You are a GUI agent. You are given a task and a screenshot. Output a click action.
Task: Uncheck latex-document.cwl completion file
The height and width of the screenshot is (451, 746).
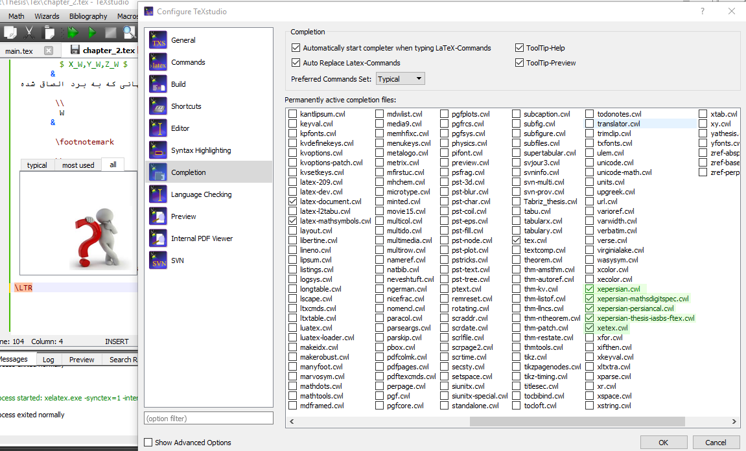click(x=292, y=202)
